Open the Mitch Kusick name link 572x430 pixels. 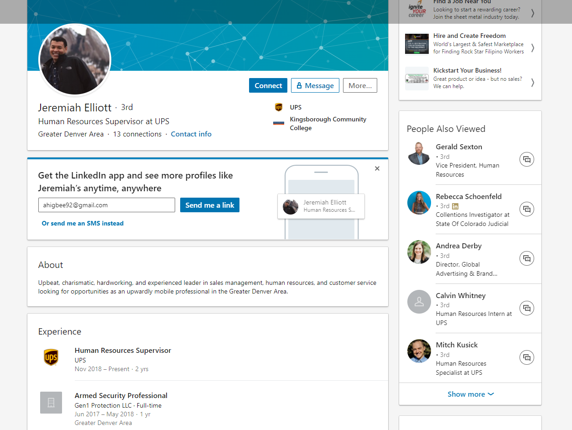[457, 345]
